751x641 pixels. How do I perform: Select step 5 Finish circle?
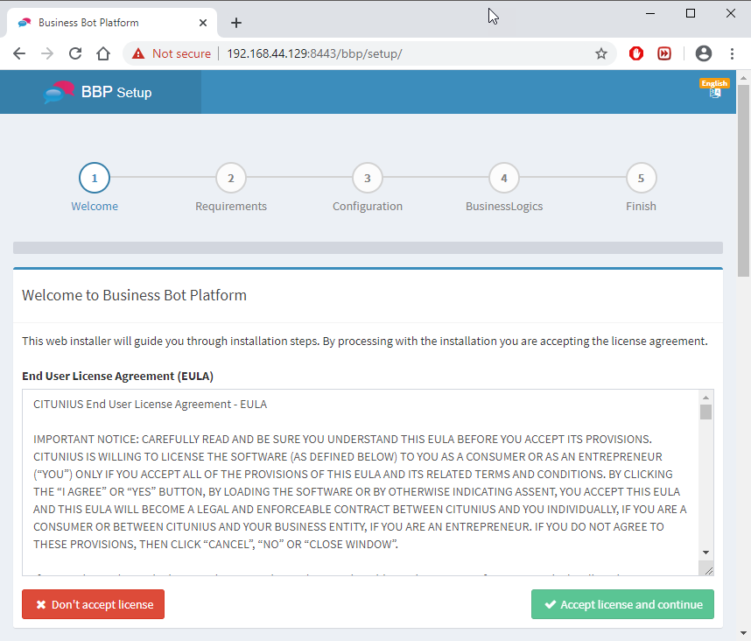tap(641, 178)
